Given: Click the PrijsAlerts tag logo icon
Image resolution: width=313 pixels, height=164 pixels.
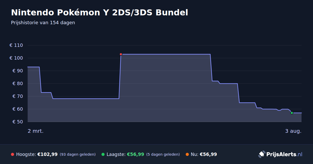Looking at the screenshot, I should pos(262,154).
